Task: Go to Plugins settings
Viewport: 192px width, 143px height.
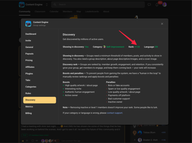Action: click(x=29, y=74)
